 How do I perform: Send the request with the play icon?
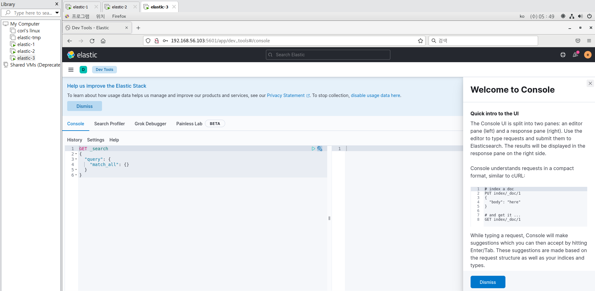point(313,149)
